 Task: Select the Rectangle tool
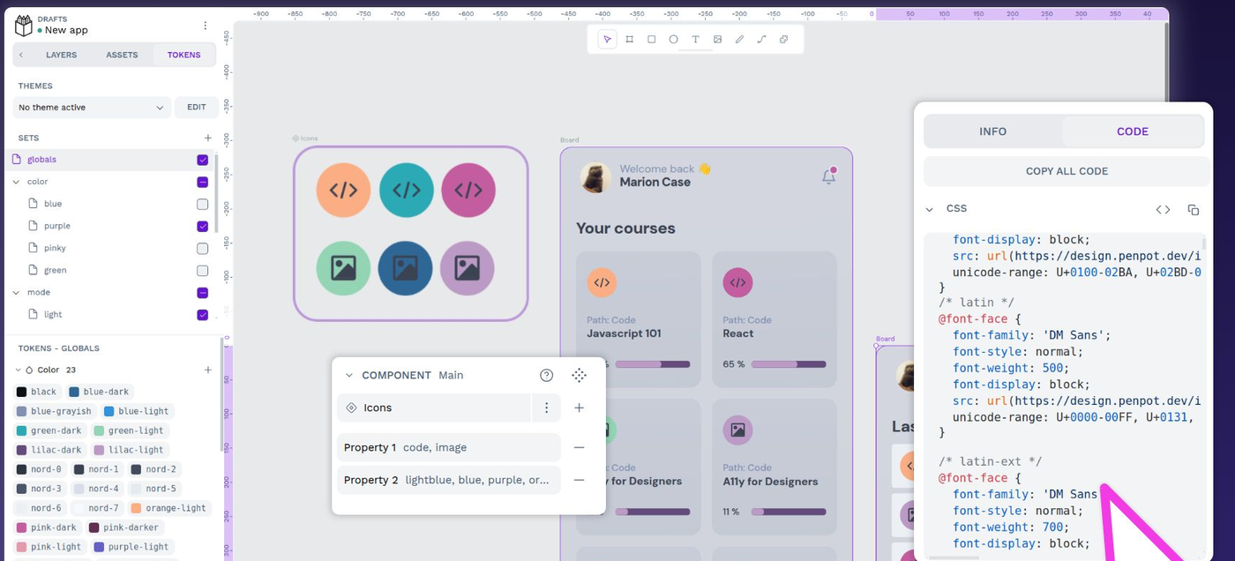tap(652, 39)
